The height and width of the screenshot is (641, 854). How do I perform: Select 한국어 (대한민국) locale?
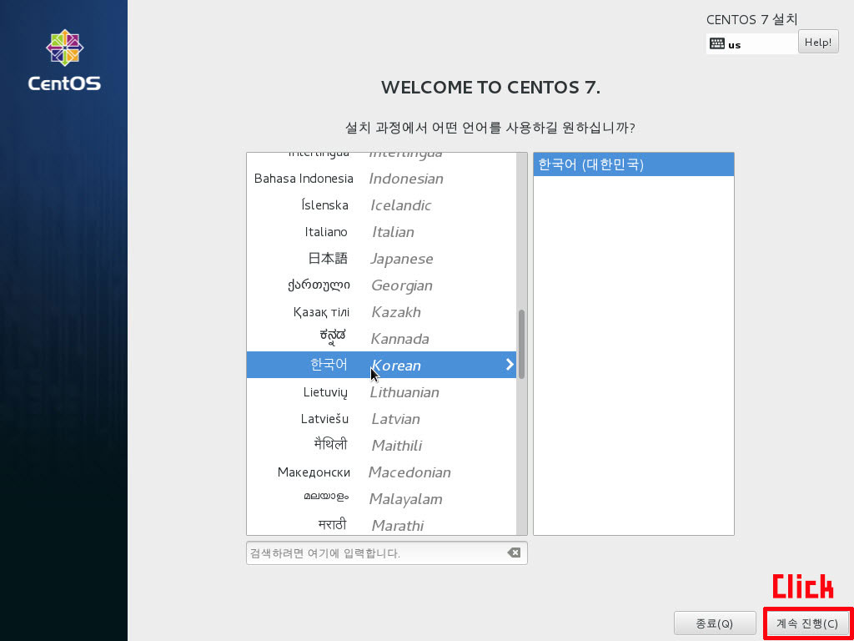[634, 164]
